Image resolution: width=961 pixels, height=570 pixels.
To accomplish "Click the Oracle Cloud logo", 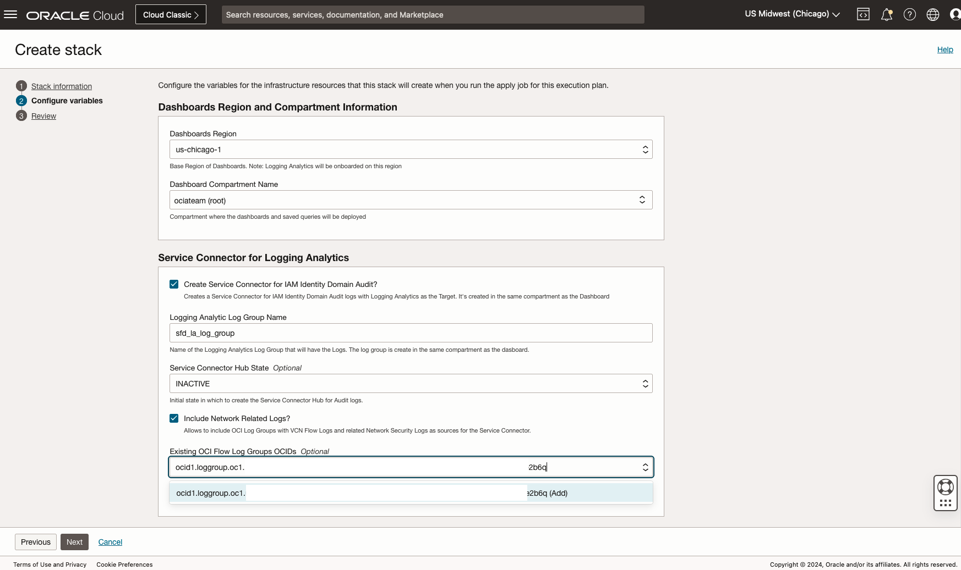I will [x=74, y=15].
